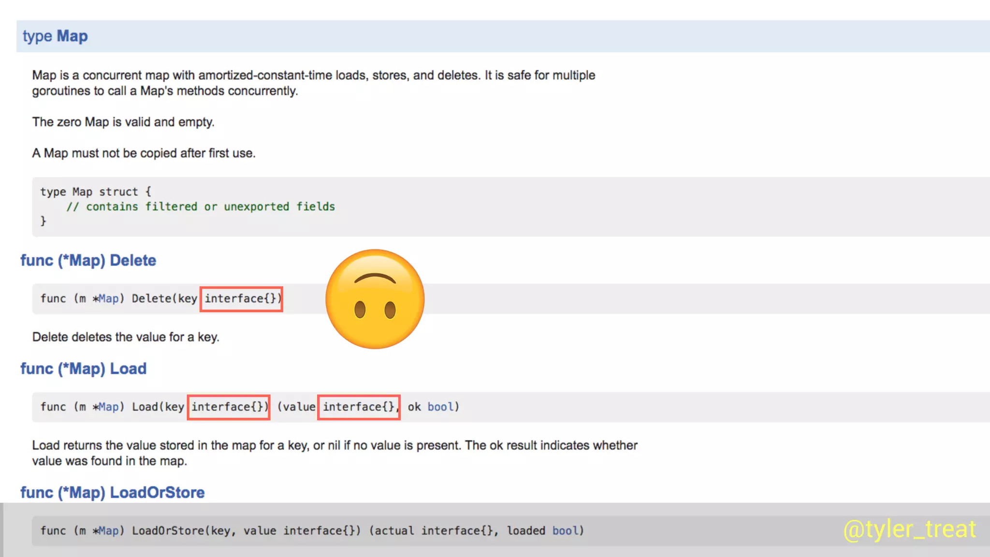Image resolution: width=990 pixels, height=557 pixels.
Task: Click the @tyler_treat watermark handle
Action: [x=909, y=529]
